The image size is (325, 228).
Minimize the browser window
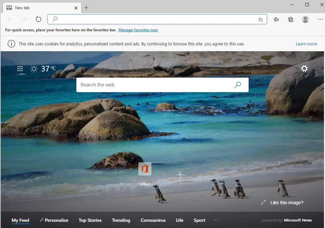coord(292,5)
